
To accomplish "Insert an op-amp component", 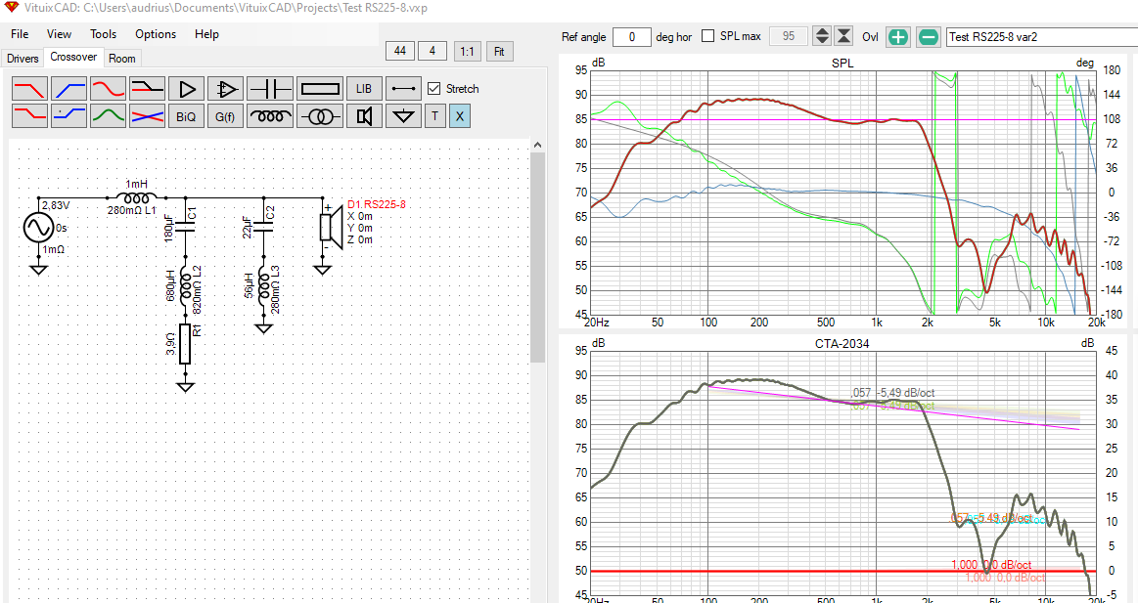I will (226, 89).
